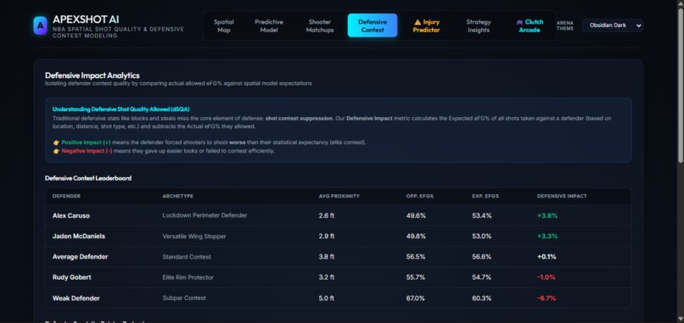The width and height of the screenshot is (684, 323).
Task: Click the 60.3% expected eFG value
Action: click(x=481, y=298)
